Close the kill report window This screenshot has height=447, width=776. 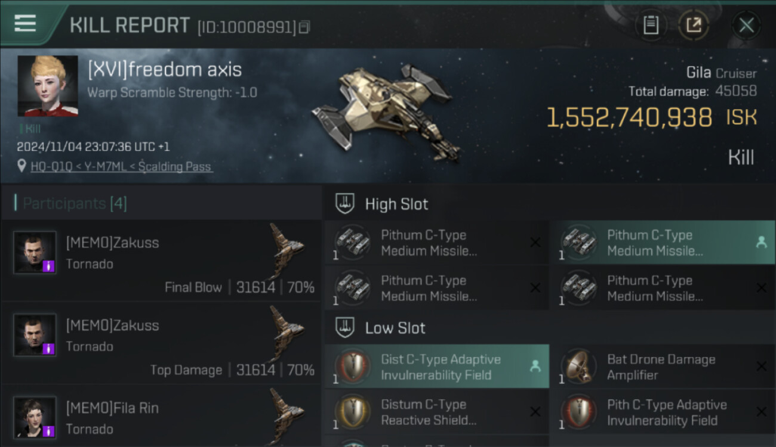click(x=746, y=25)
